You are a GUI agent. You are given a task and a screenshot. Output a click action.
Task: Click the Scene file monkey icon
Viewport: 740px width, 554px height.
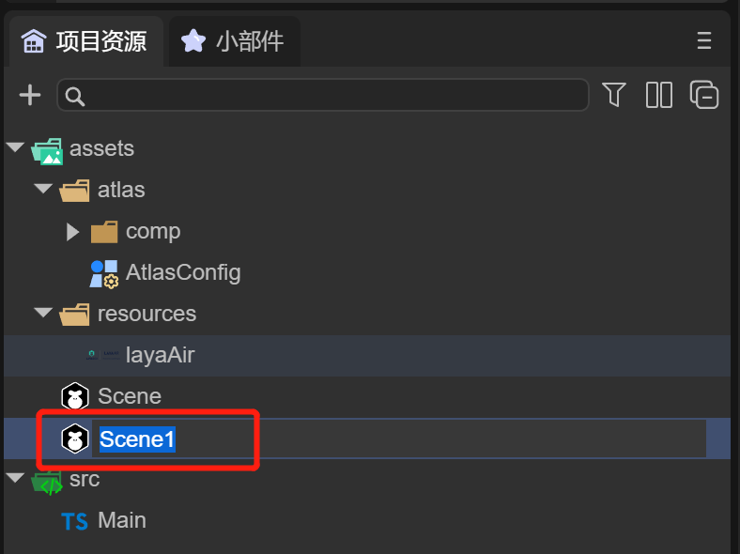[75, 396]
